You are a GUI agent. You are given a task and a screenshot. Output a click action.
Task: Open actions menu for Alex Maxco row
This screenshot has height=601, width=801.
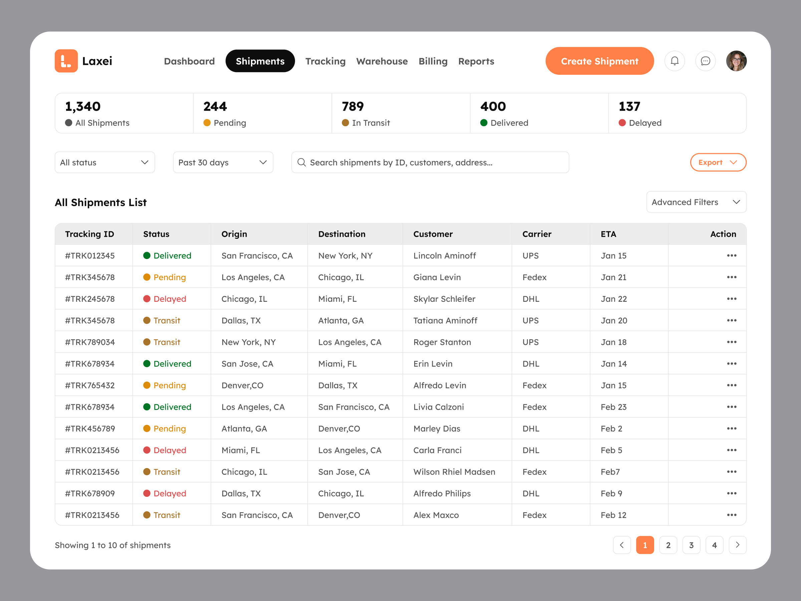(732, 515)
